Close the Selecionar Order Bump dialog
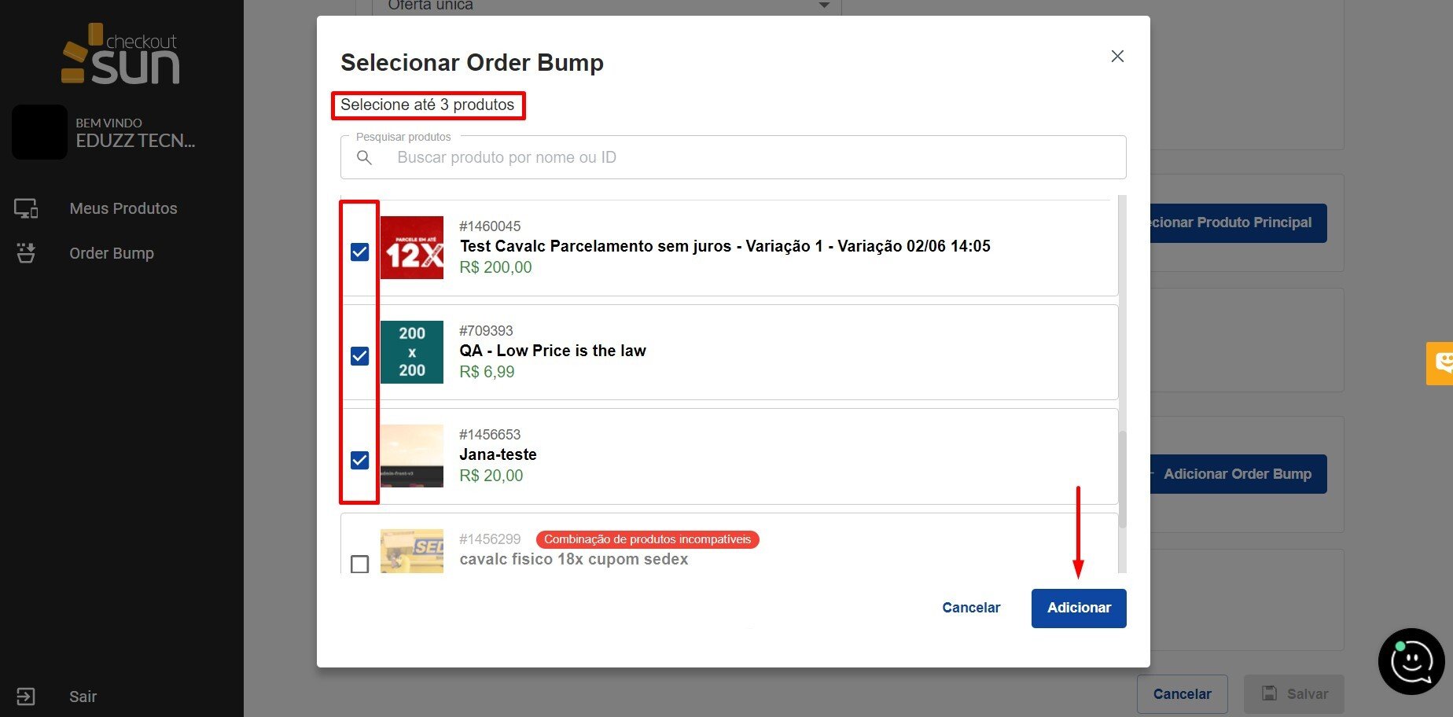 1117,57
